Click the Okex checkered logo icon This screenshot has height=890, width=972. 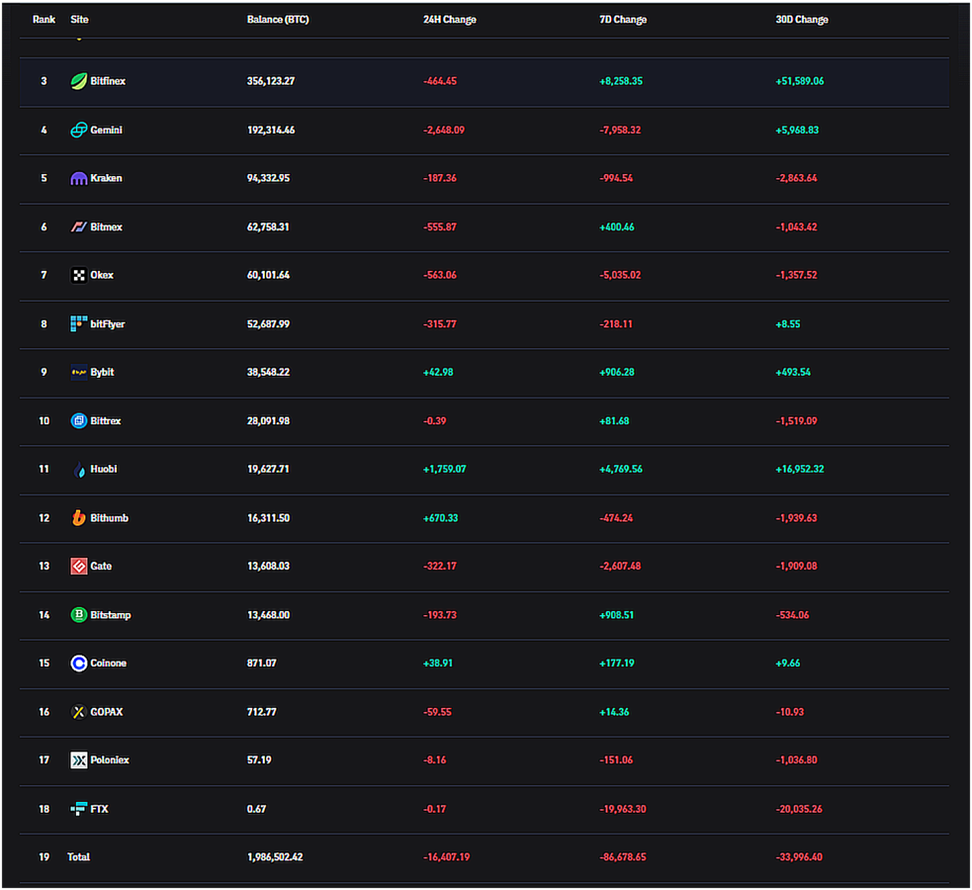click(x=79, y=275)
